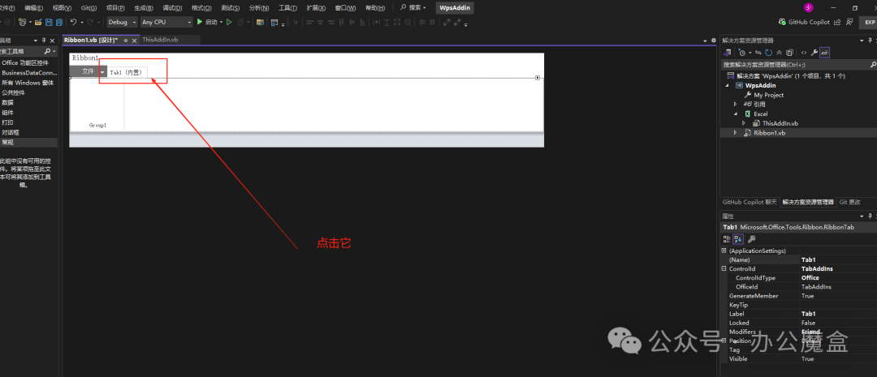Collapse the WpsAddin project node
This screenshot has width=877, height=377.
coord(728,85)
